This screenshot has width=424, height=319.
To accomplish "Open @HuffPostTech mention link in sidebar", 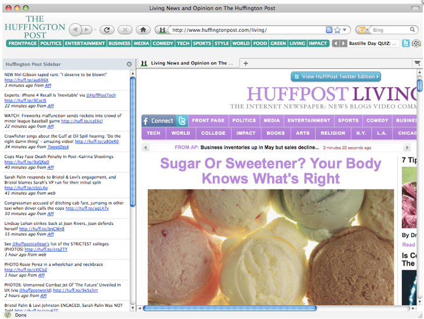I will 101,95.
